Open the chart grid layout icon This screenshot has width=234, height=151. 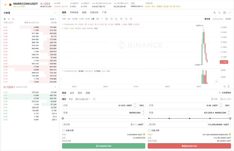point(224,13)
